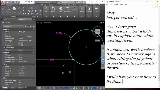Select the Circle tool
Screen dimensions: 160x90
pyautogui.click(x=14, y=10)
